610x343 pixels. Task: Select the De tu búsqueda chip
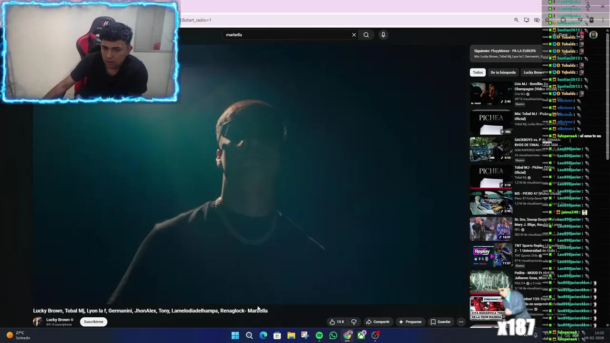point(503,72)
